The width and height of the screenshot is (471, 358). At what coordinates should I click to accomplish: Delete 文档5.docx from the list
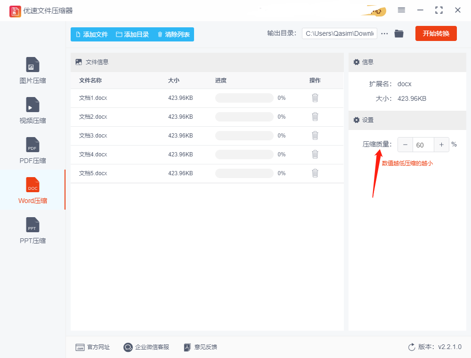tap(315, 173)
